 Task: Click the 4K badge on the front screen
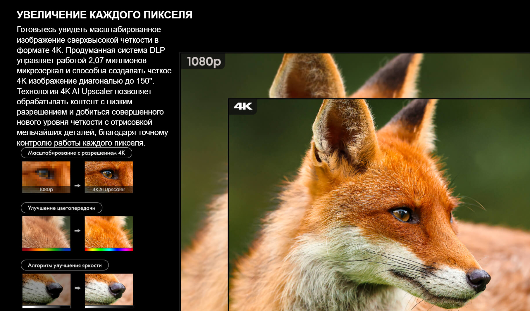click(243, 106)
